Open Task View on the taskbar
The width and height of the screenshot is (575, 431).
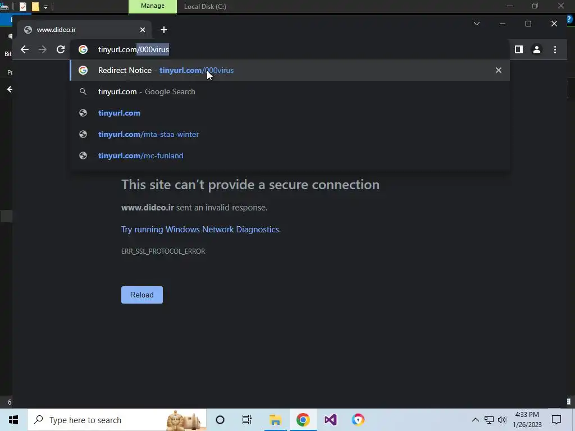tap(247, 420)
